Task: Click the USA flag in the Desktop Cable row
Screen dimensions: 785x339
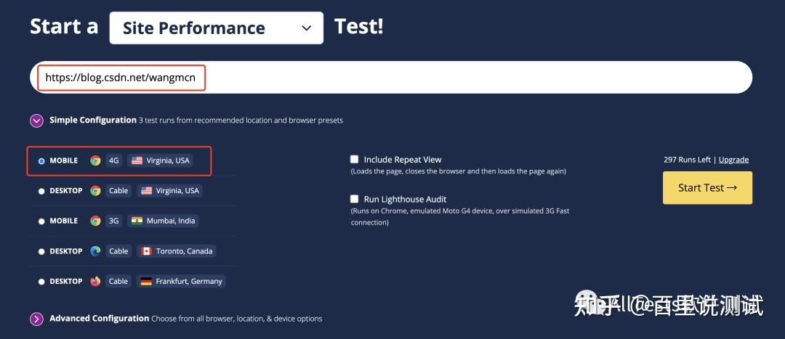Action: pos(146,191)
